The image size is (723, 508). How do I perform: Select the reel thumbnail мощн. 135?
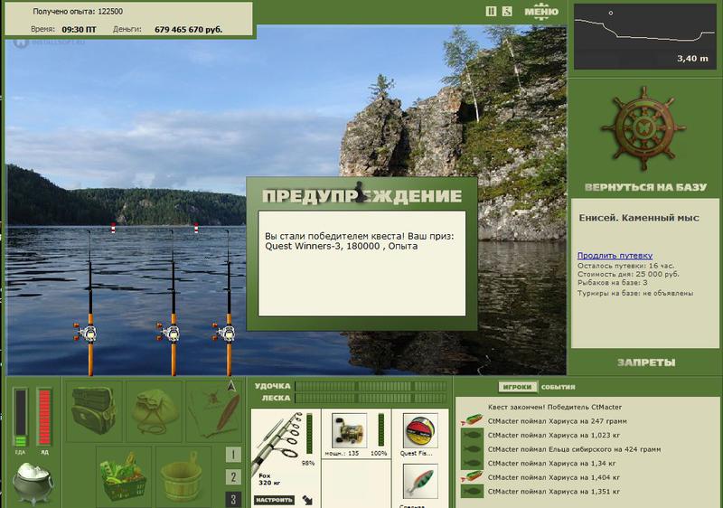tap(350, 431)
